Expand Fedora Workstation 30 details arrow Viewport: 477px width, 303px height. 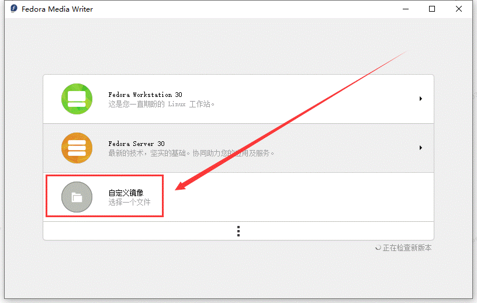pyautogui.click(x=420, y=99)
